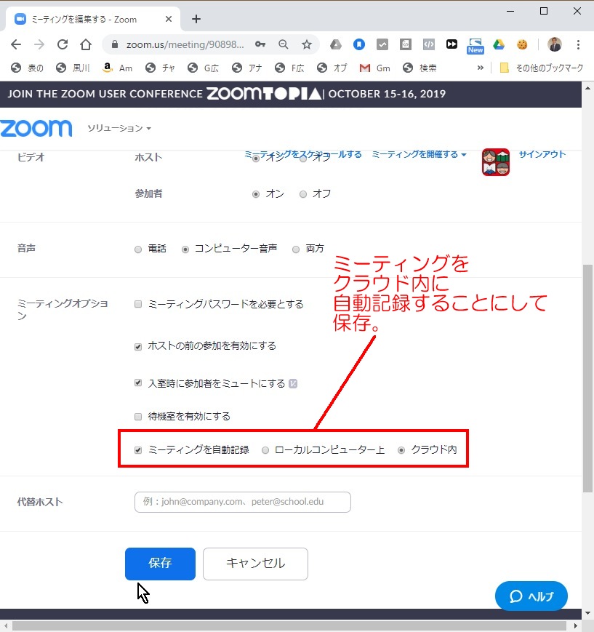The width and height of the screenshot is (594, 632).
Task: Open the オプ bookmark
Action: point(332,68)
